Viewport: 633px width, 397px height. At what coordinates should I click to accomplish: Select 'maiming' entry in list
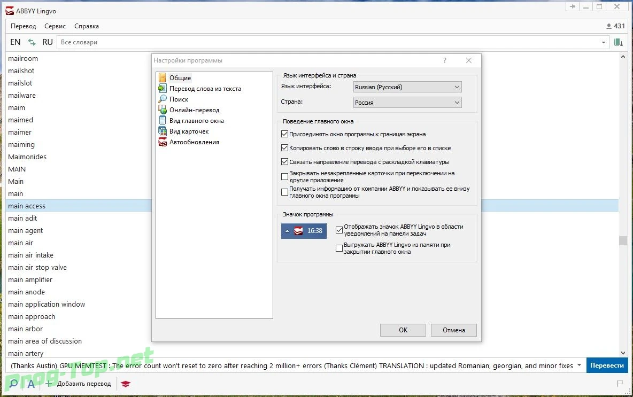click(21, 144)
